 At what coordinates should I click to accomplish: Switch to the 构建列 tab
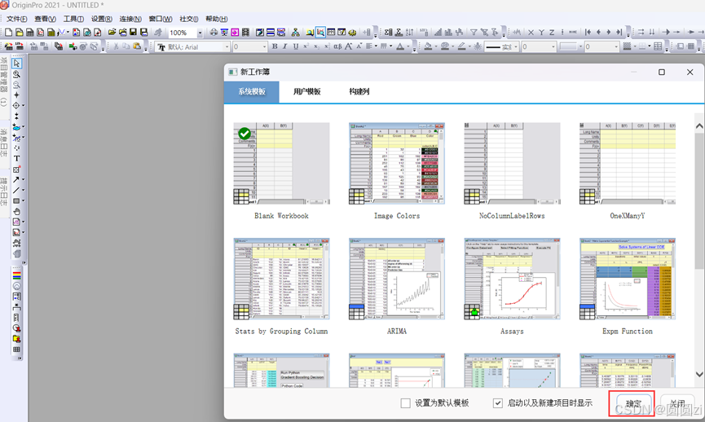point(359,92)
